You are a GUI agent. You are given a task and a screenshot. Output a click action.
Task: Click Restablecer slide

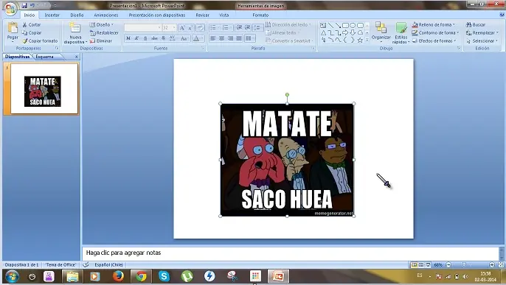point(104,33)
